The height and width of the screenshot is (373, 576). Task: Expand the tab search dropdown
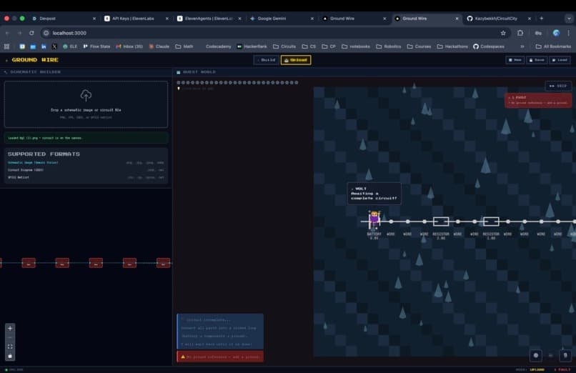[569, 19]
